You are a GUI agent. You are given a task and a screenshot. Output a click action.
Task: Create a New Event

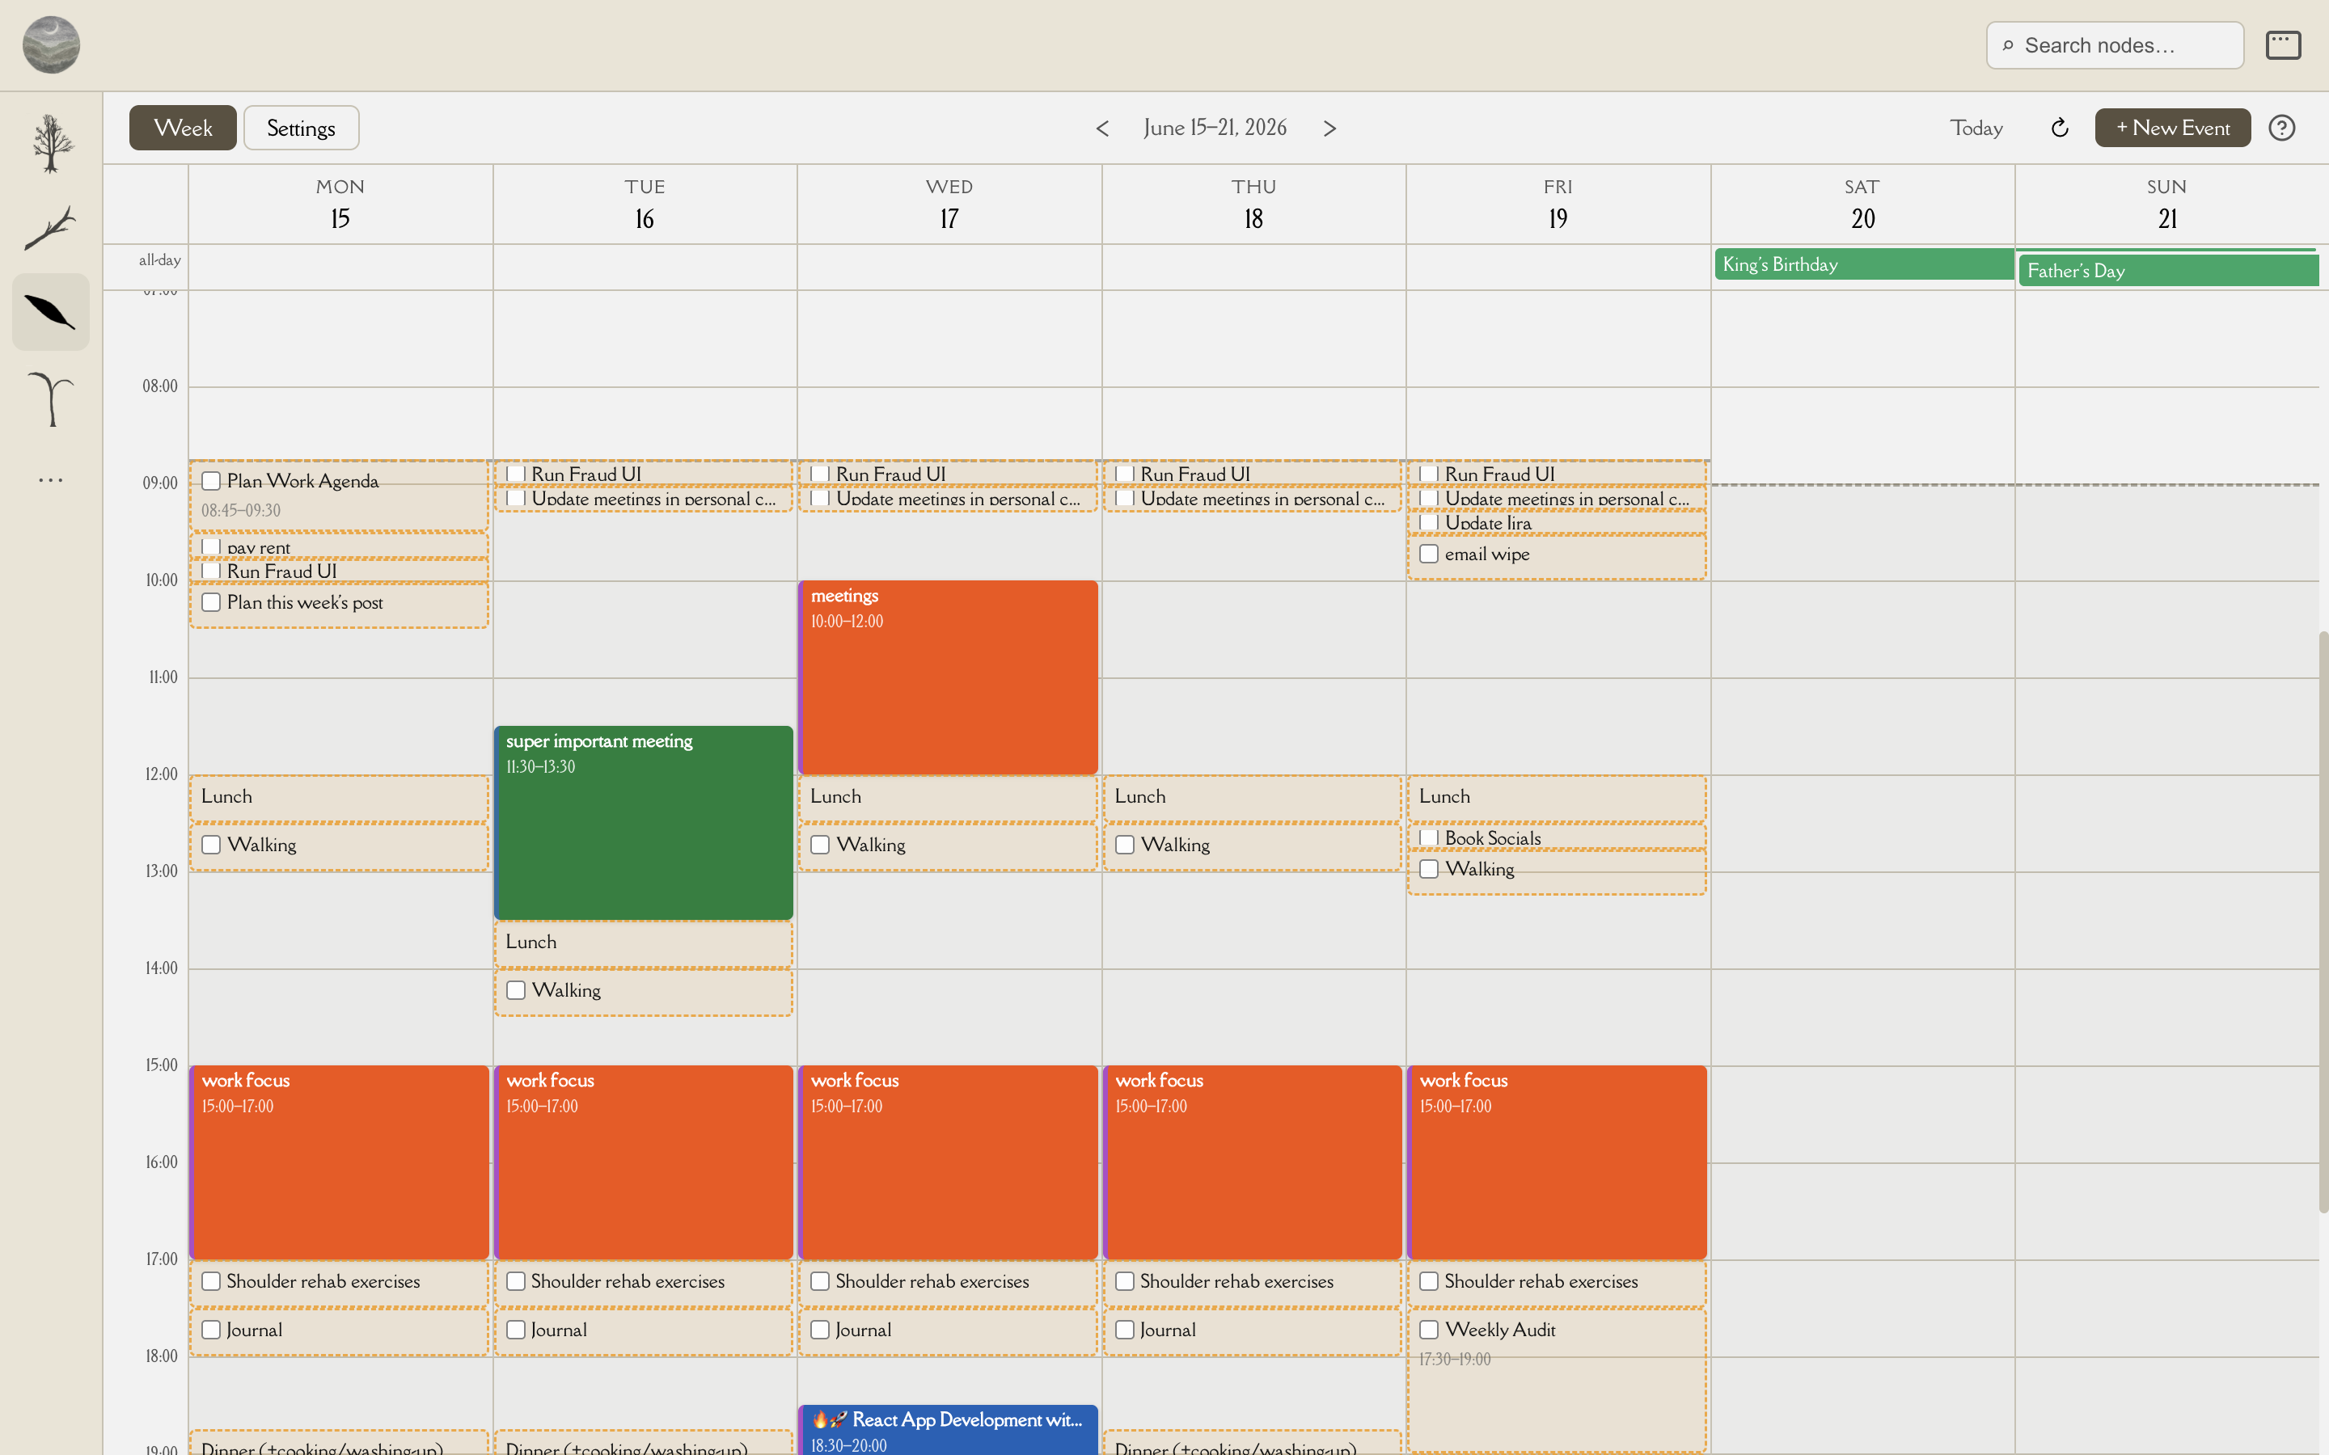2172,128
